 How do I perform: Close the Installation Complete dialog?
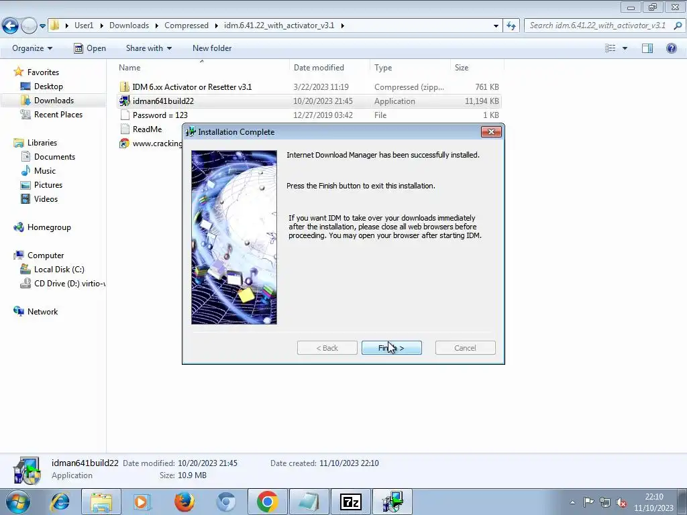point(490,132)
